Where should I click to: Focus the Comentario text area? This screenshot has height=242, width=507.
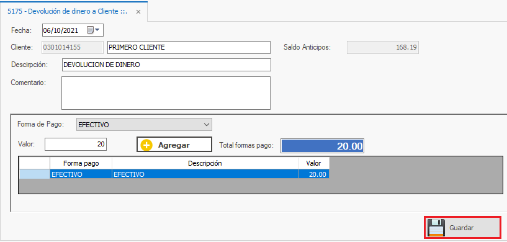point(166,93)
